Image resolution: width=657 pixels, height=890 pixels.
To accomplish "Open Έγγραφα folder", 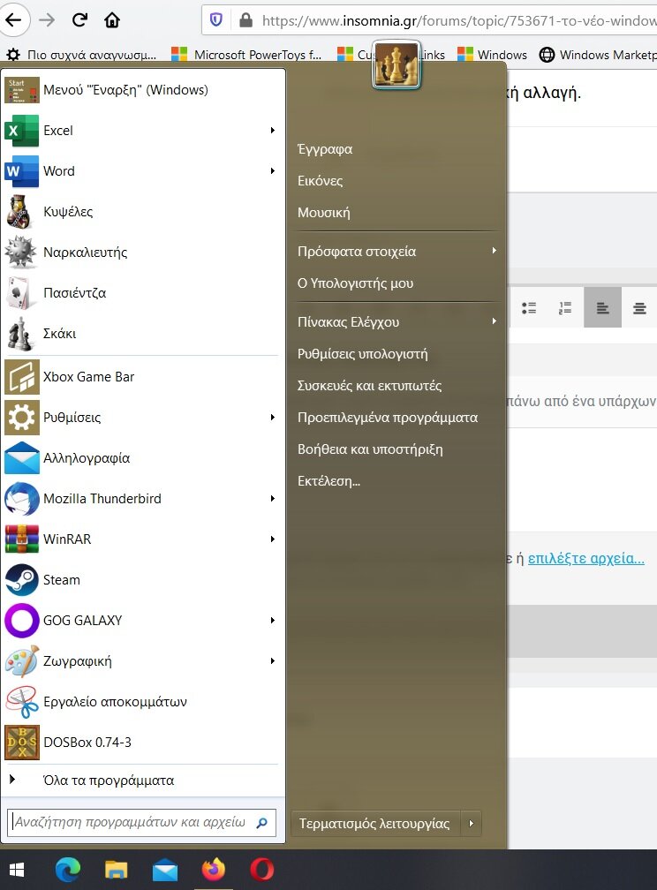I will point(325,149).
